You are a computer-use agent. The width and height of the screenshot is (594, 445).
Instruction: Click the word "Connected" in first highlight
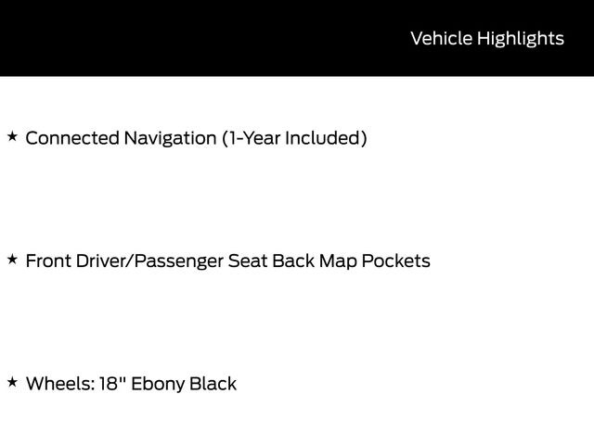point(73,138)
